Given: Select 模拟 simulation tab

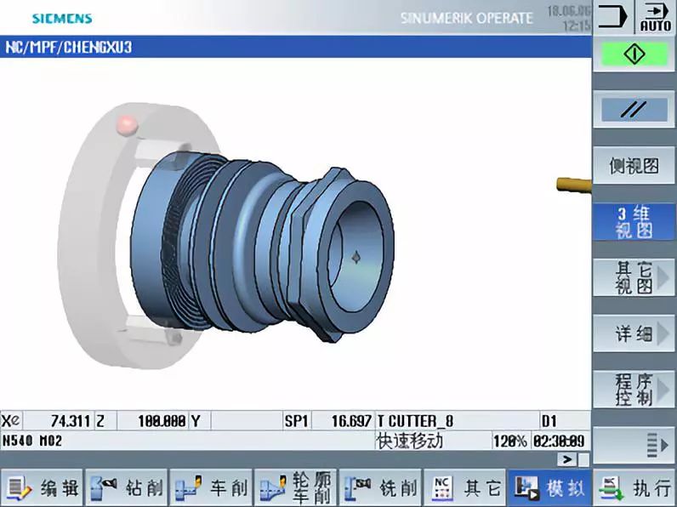Looking at the screenshot, I should pyautogui.click(x=549, y=488).
